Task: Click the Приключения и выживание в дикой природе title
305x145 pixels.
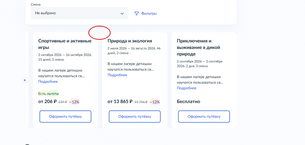Action: click(x=199, y=48)
